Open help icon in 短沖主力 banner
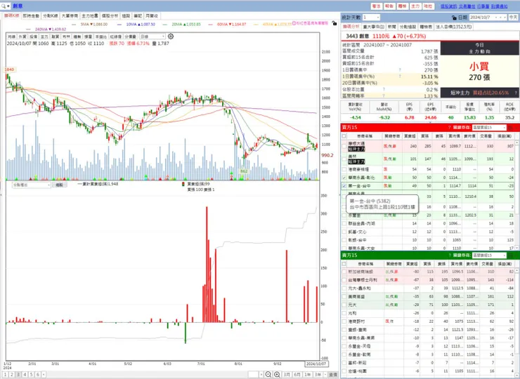Image resolution: width=520 pixels, height=379 pixels. point(516,93)
